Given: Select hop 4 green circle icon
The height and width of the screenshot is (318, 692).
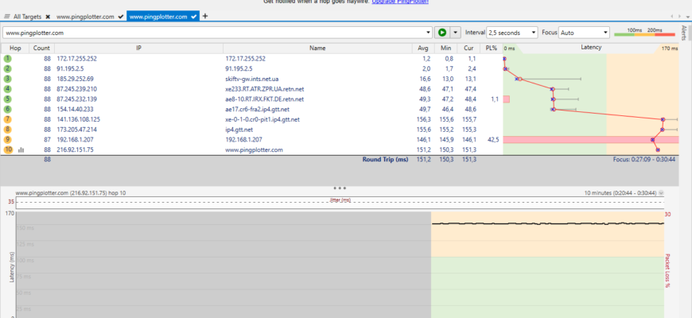Looking at the screenshot, I should pyautogui.click(x=8, y=89).
